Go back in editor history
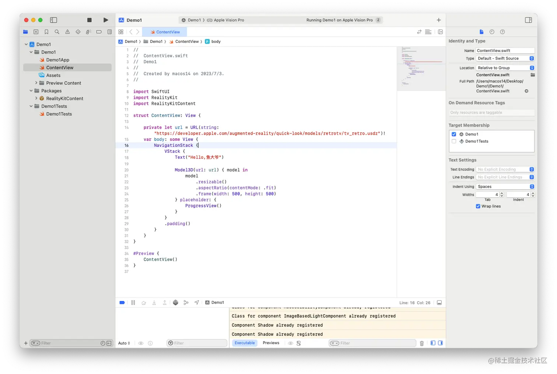The height and width of the screenshot is (374, 557). 131,32
